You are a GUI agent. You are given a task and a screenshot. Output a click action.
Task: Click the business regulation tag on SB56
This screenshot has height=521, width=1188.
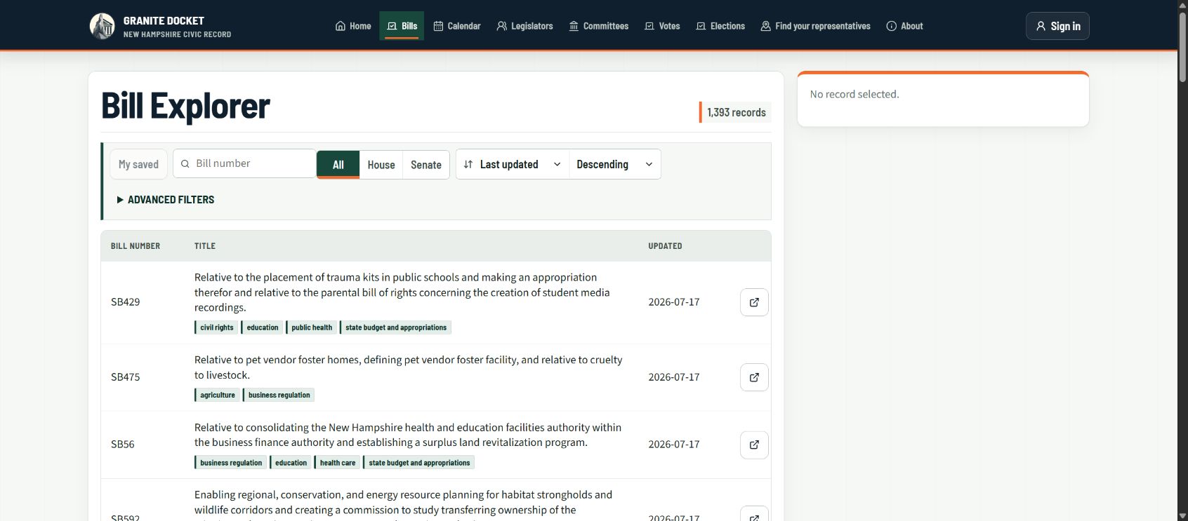230,463
